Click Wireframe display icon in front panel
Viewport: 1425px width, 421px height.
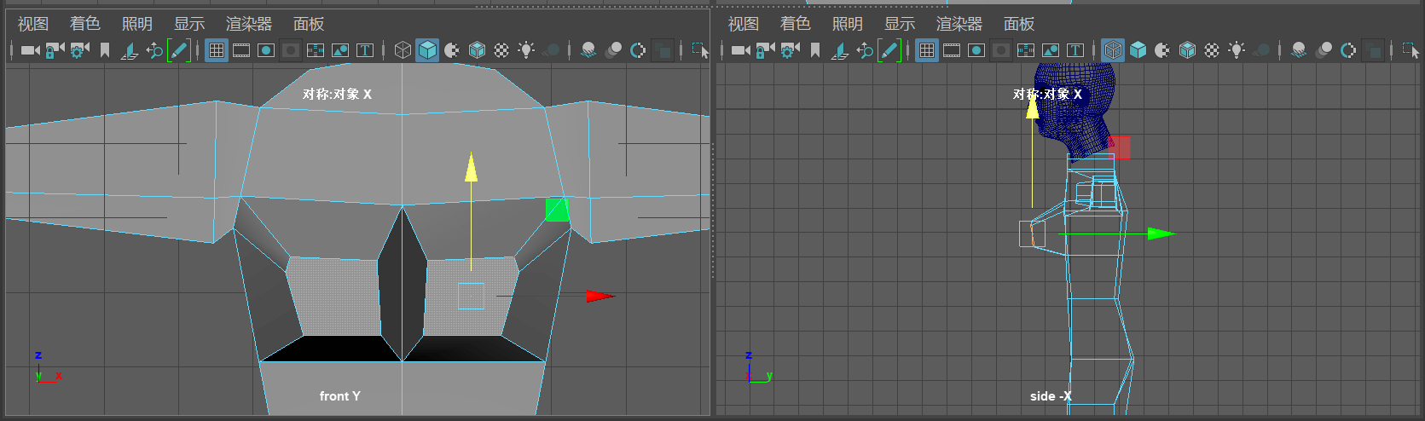403,50
